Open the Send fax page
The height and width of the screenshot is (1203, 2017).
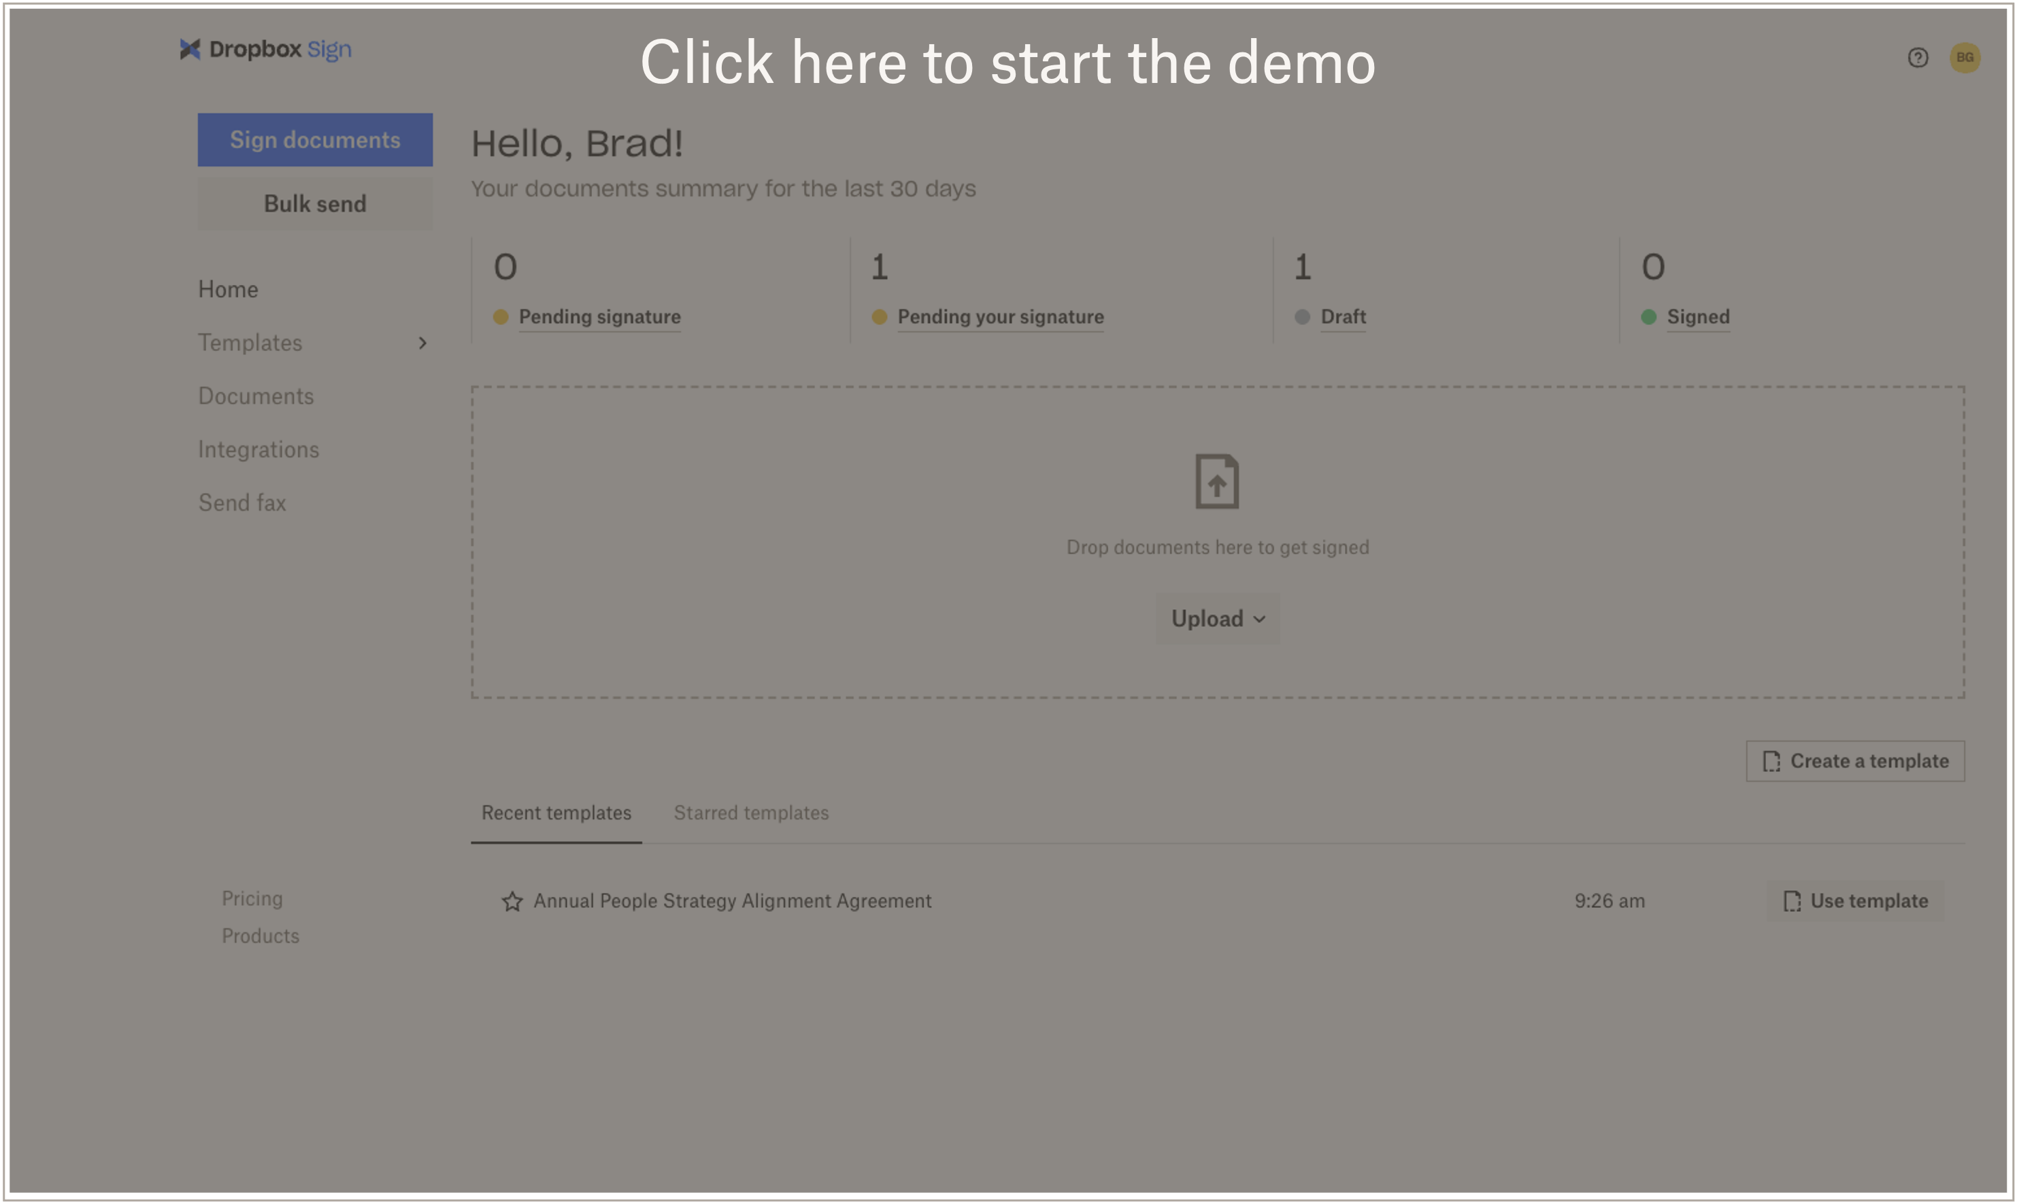(x=241, y=502)
